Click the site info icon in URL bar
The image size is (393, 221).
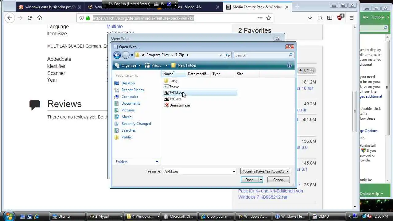click(82, 18)
